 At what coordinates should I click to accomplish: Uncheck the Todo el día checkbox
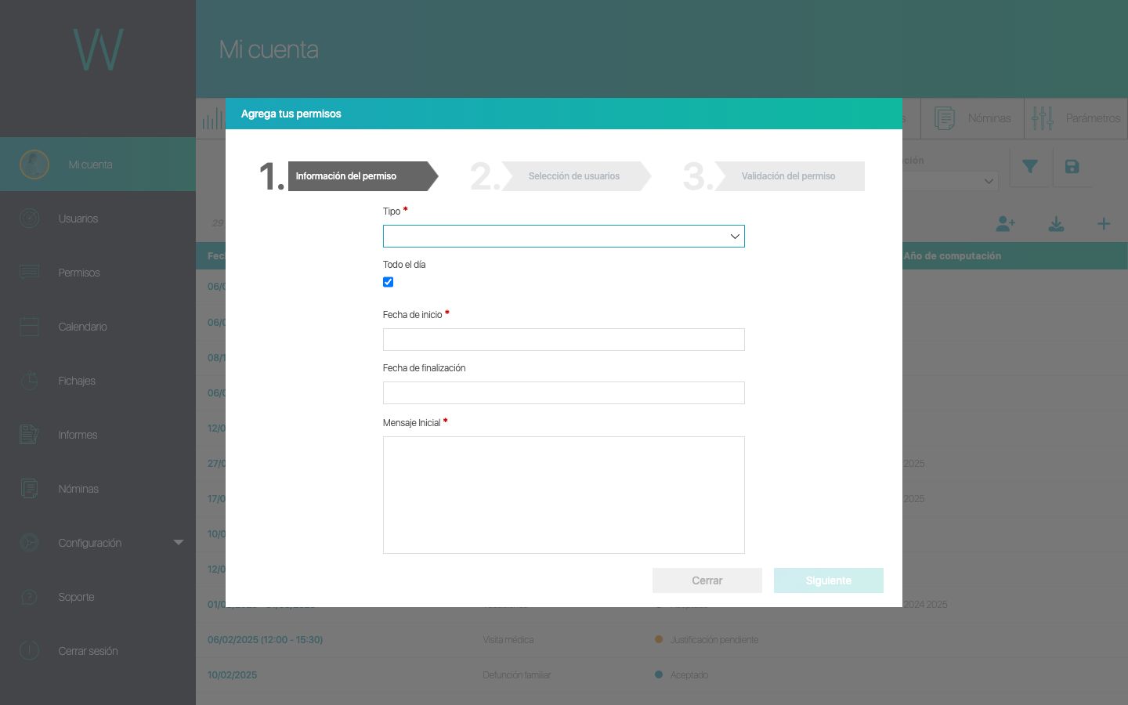[x=389, y=282]
